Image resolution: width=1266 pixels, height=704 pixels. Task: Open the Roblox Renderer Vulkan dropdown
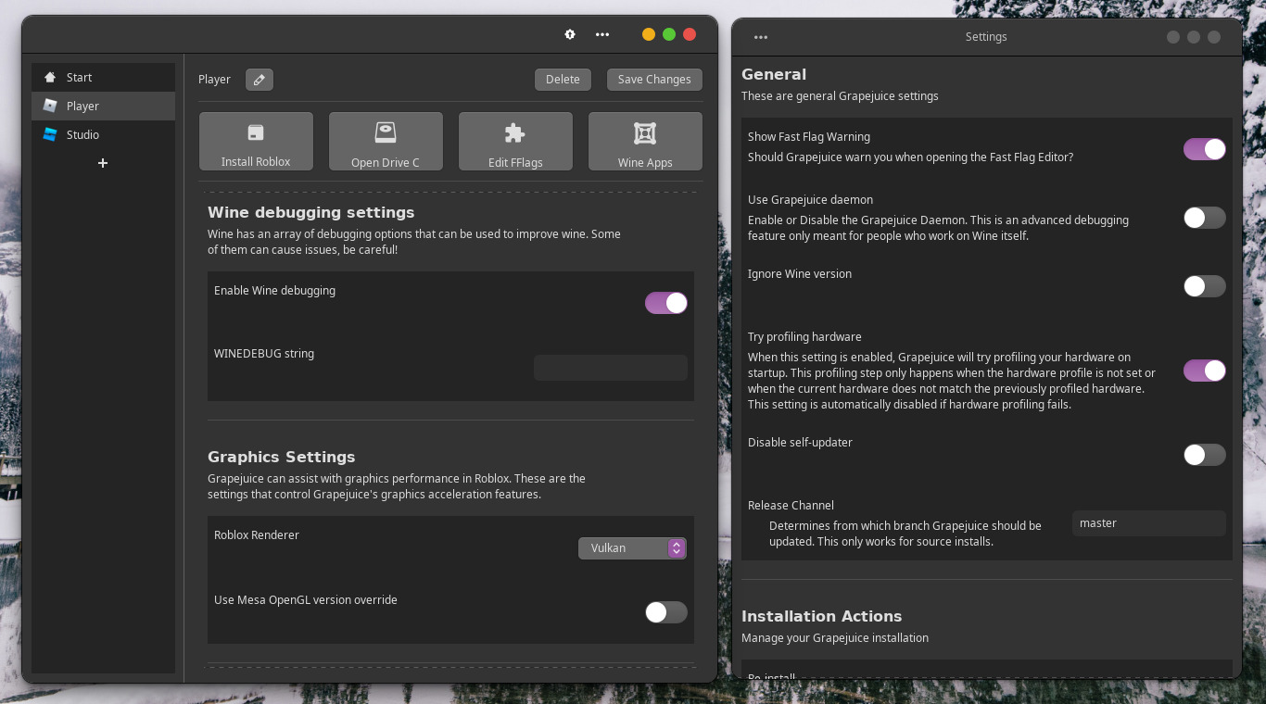point(632,547)
